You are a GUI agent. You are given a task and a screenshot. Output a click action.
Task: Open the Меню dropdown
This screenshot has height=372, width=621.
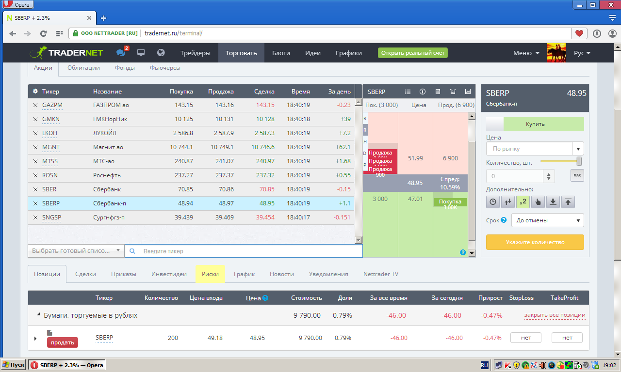(526, 53)
